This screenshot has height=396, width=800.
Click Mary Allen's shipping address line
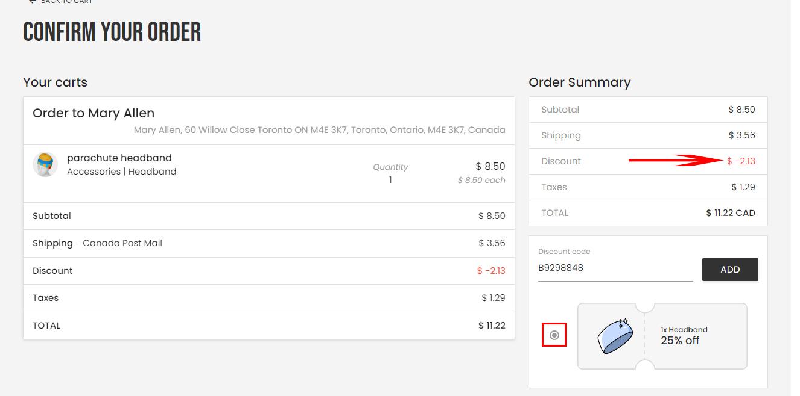[x=319, y=130]
